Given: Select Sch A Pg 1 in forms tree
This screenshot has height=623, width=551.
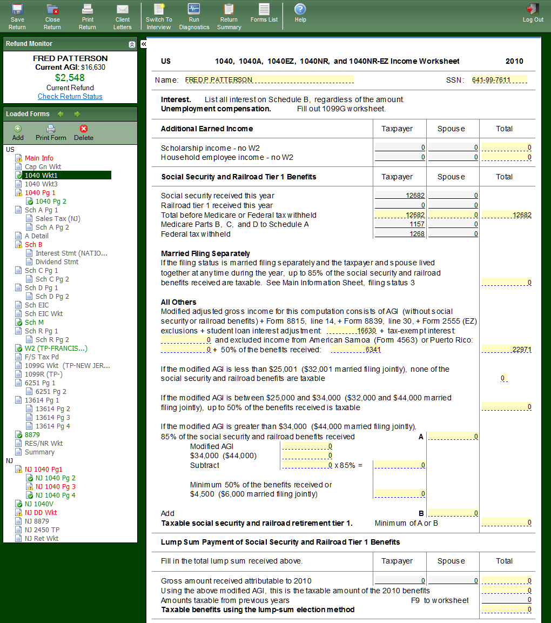Looking at the screenshot, I should click(x=41, y=210).
